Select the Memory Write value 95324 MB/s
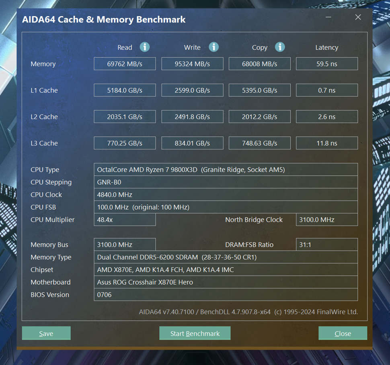This screenshot has height=365, width=390. 192,64
